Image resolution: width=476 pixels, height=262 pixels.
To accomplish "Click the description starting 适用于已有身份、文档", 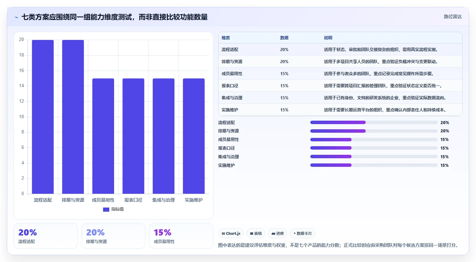I will 385,98.
